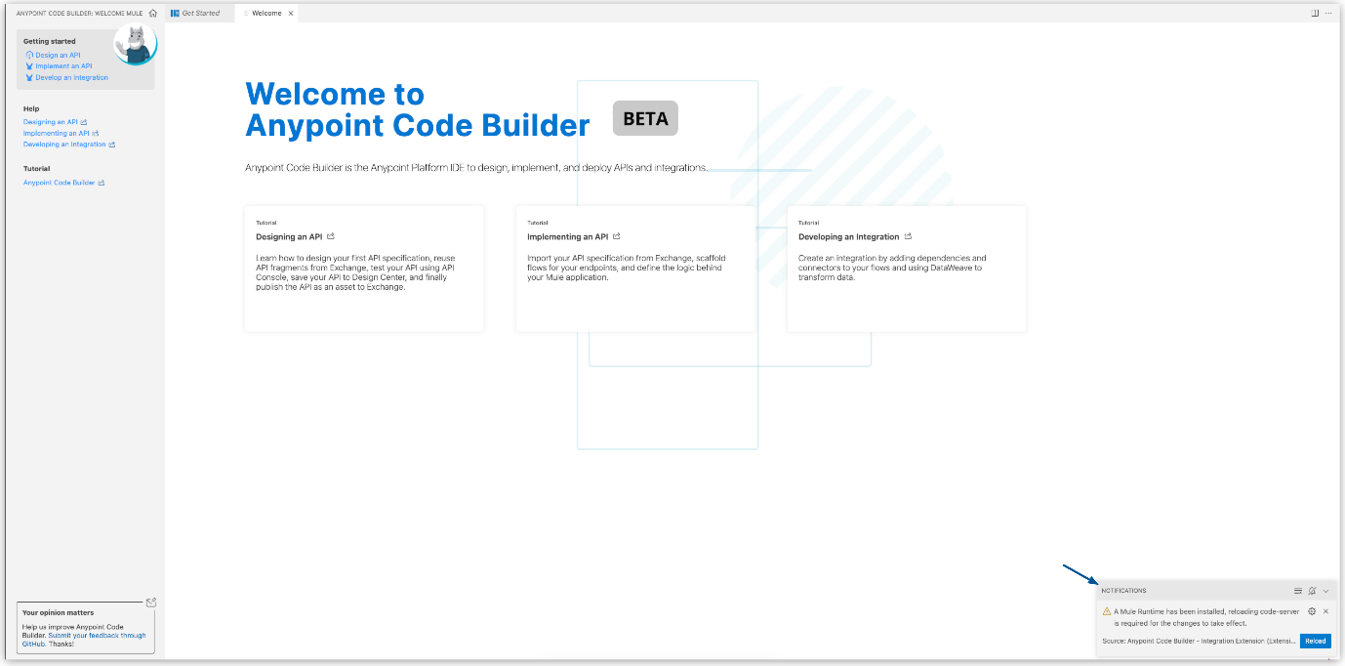The image size is (1345, 666).
Task: Click the BETA badge
Action: pyautogui.click(x=645, y=118)
